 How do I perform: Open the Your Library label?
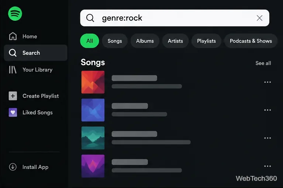click(38, 70)
